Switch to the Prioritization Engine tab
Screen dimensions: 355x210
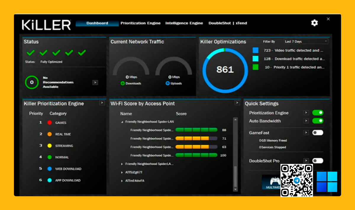(x=141, y=23)
